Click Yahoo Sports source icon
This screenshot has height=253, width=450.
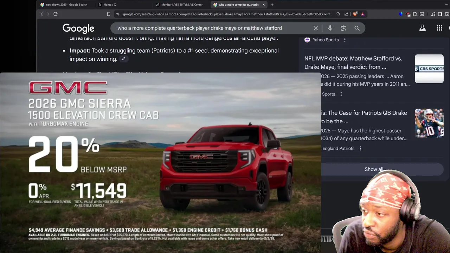[307, 40]
